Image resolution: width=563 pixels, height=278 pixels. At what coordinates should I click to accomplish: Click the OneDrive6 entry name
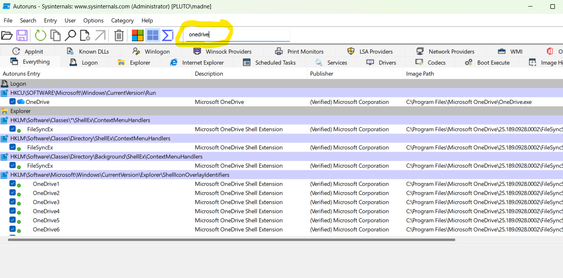[x=46, y=229]
